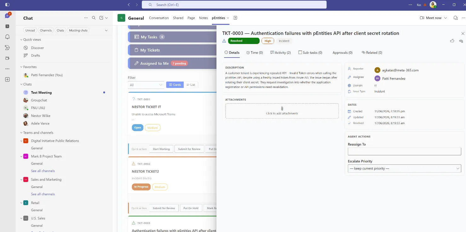Toggle the Meeting chats filter

(78, 30)
